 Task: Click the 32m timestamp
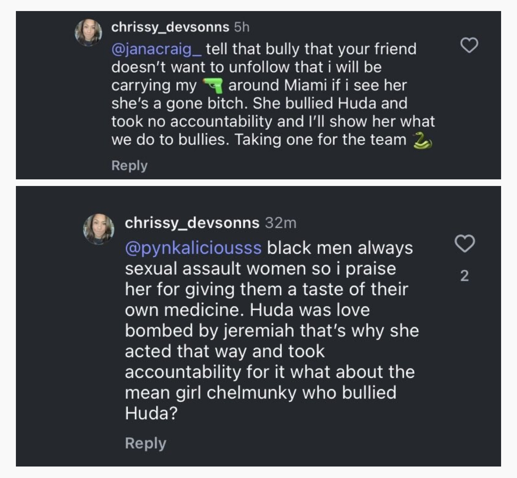(281, 223)
